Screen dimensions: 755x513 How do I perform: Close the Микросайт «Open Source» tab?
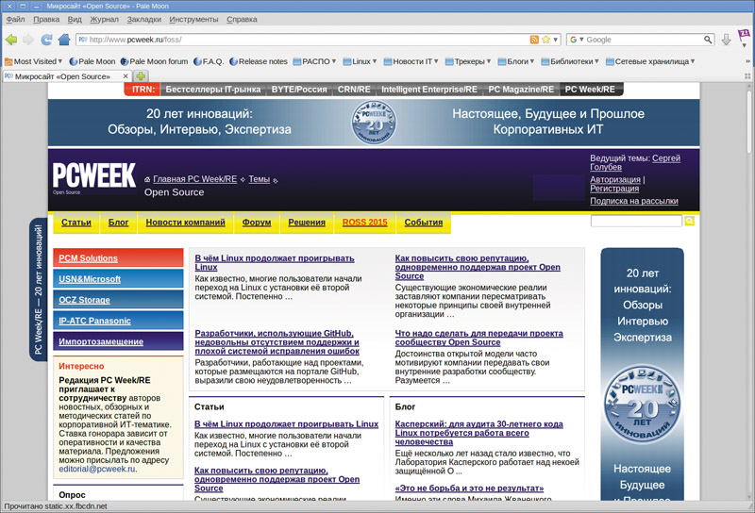pos(126,76)
